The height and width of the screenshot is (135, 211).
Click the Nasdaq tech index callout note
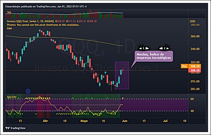pos(154,56)
